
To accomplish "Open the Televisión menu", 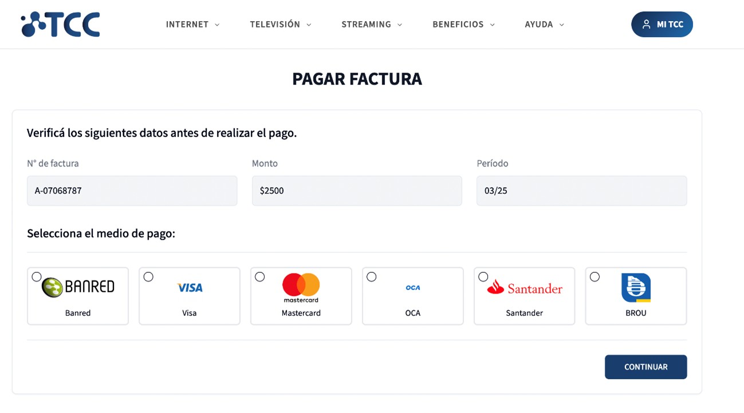I will [275, 25].
